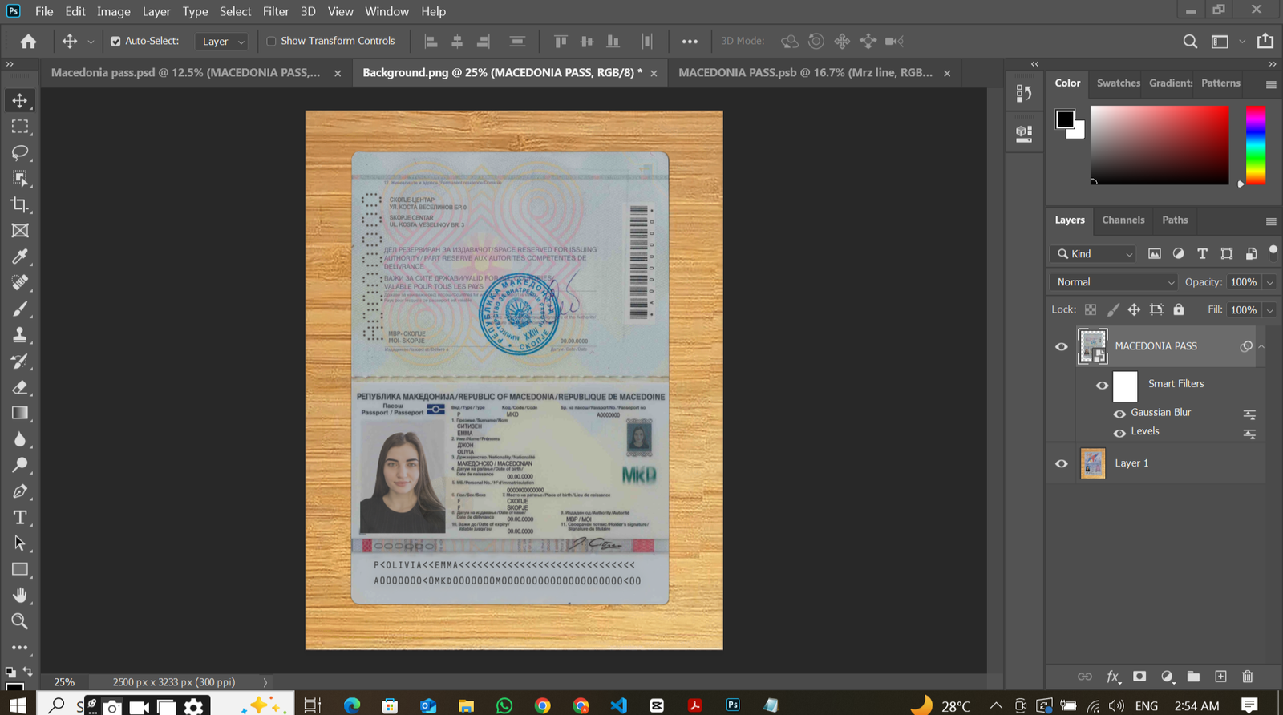Expand the layer Opacity dropdown arrow
The width and height of the screenshot is (1283, 715).
1269,282
